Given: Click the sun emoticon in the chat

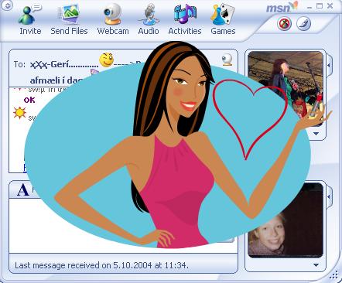Looking at the screenshot, I should 19,113.
